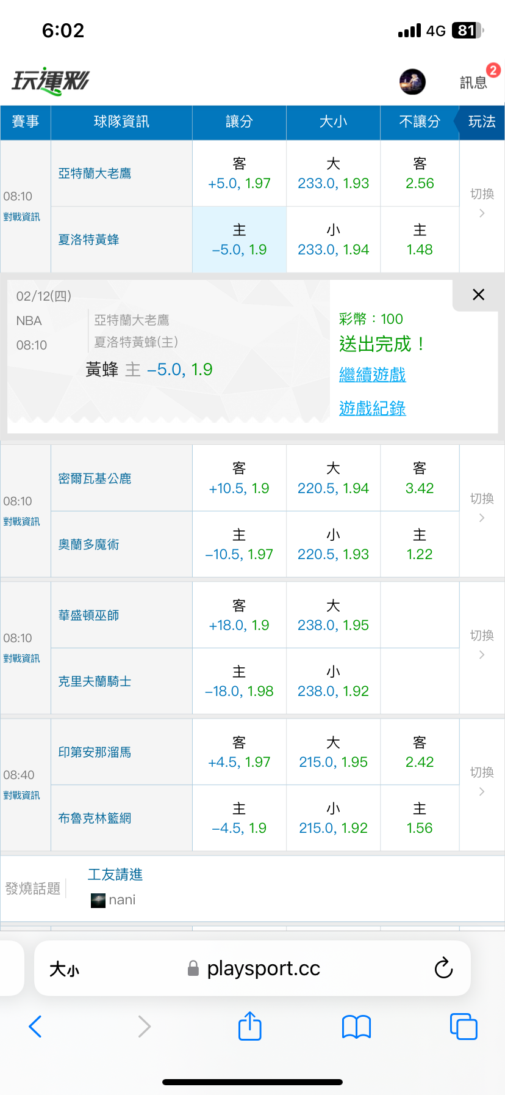Close the bet confirmation slip
The height and width of the screenshot is (1095, 505).
click(479, 295)
